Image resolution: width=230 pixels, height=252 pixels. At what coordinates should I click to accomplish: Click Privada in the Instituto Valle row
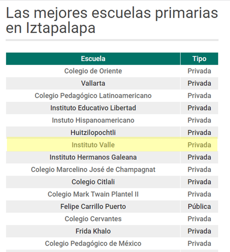point(199,145)
